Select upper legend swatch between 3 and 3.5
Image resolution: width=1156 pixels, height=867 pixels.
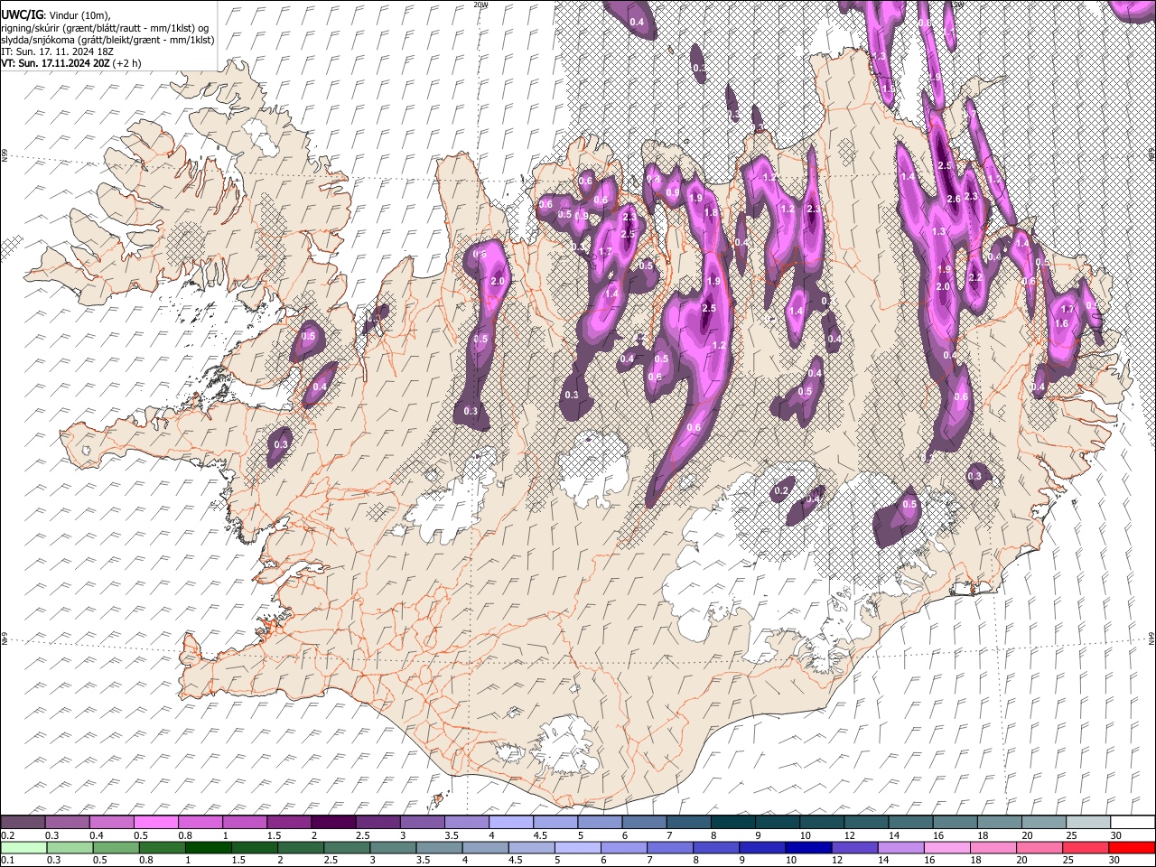[x=422, y=823]
